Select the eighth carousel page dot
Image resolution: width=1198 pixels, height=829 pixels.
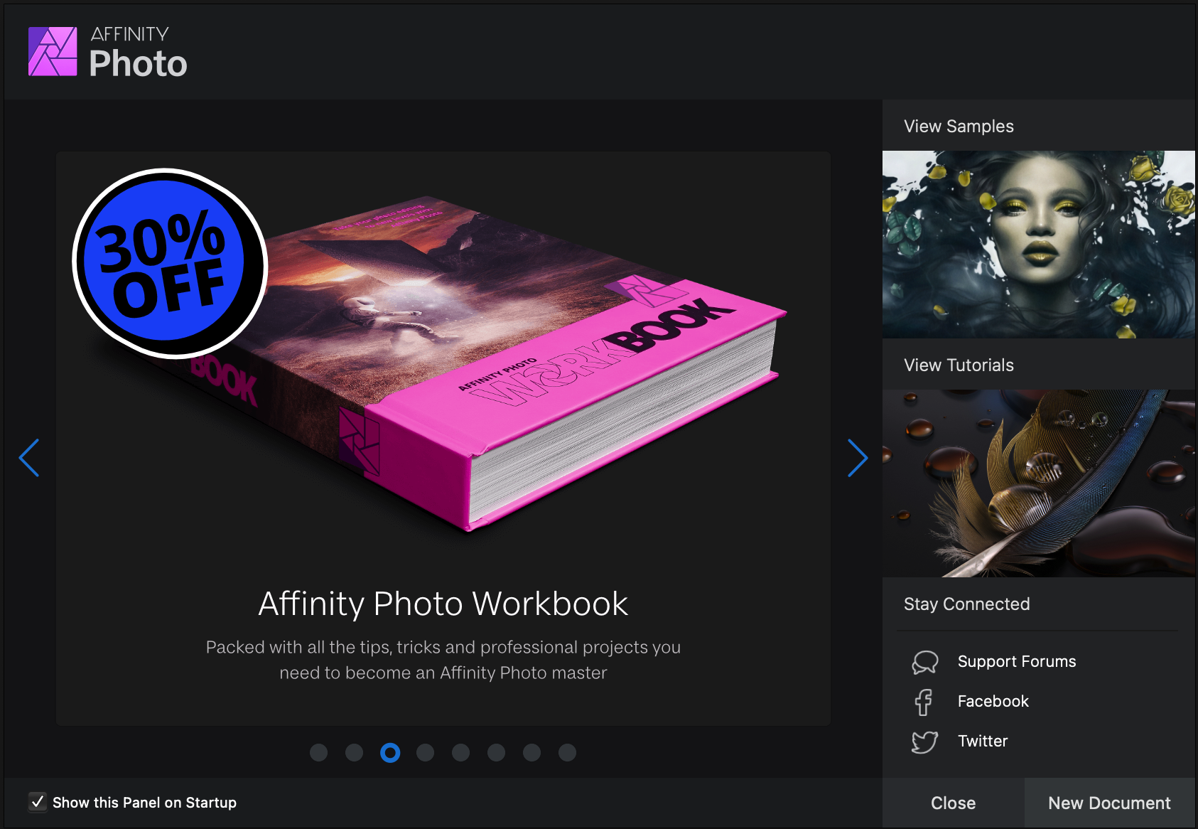click(x=568, y=752)
